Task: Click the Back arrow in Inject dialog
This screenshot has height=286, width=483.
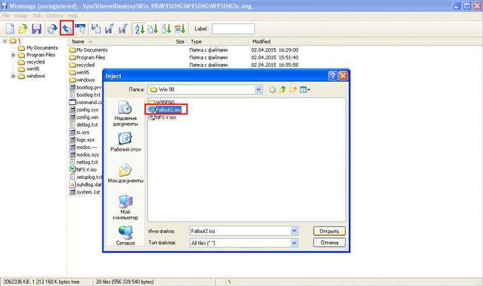Action: click(272, 90)
